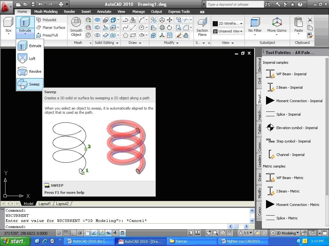Screen dimensions: 329x246
Task: Click the binoculars search icon
Action: [x=268, y=4]
